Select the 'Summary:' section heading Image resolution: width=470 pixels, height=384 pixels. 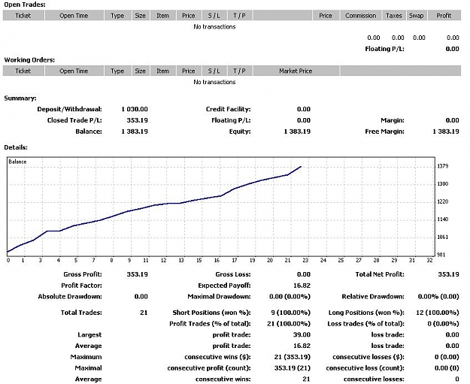point(20,98)
